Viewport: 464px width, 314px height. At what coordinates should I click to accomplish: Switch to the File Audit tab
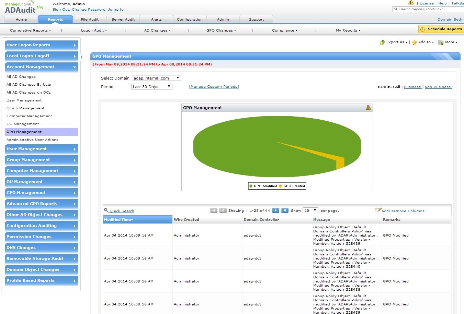click(x=90, y=19)
